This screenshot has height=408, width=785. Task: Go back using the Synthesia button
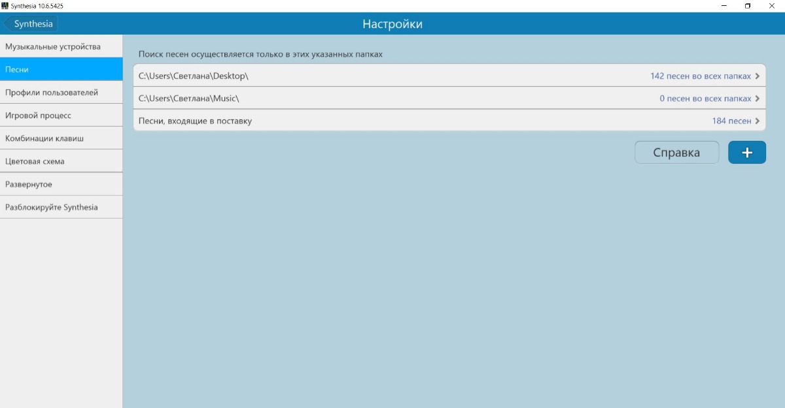pos(31,24)
